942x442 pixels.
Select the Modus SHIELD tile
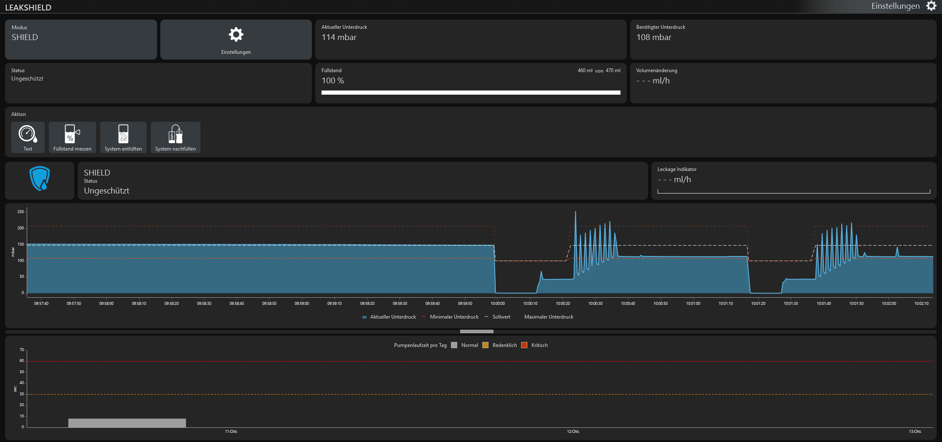click(x=81, y=40)
